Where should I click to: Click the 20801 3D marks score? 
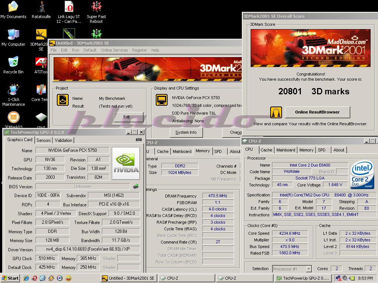click(314, 91)
